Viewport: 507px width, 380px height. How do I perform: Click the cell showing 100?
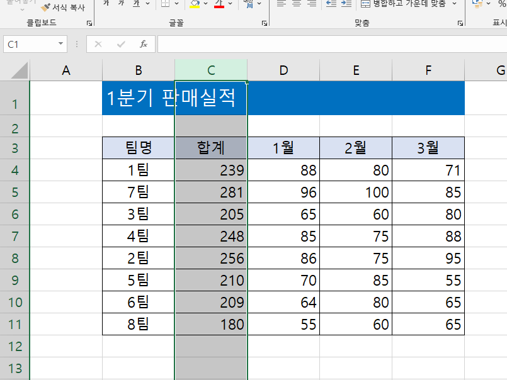coord(356,193)
